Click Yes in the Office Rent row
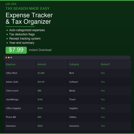134x134 pixels. 103,73
